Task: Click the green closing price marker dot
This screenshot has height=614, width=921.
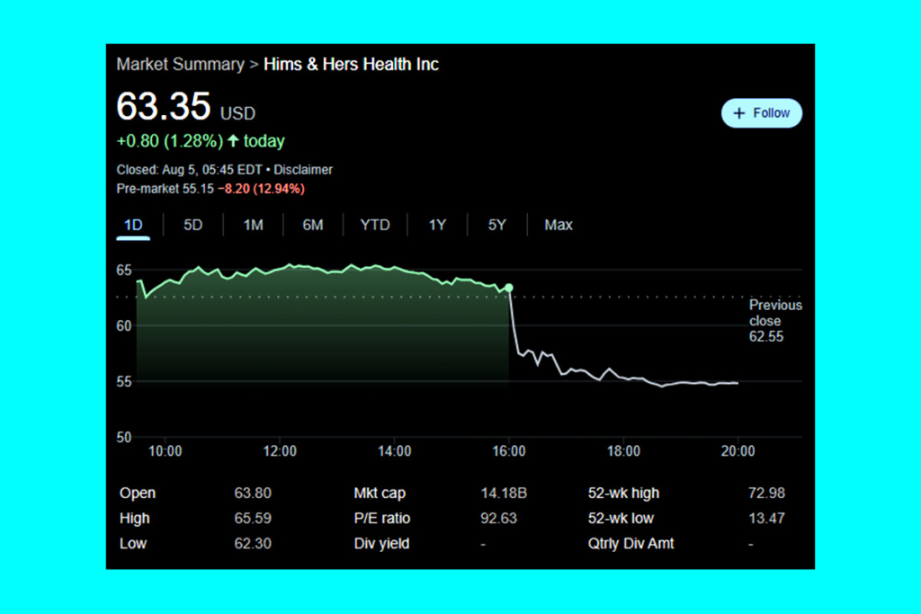Action: (509, 288)
